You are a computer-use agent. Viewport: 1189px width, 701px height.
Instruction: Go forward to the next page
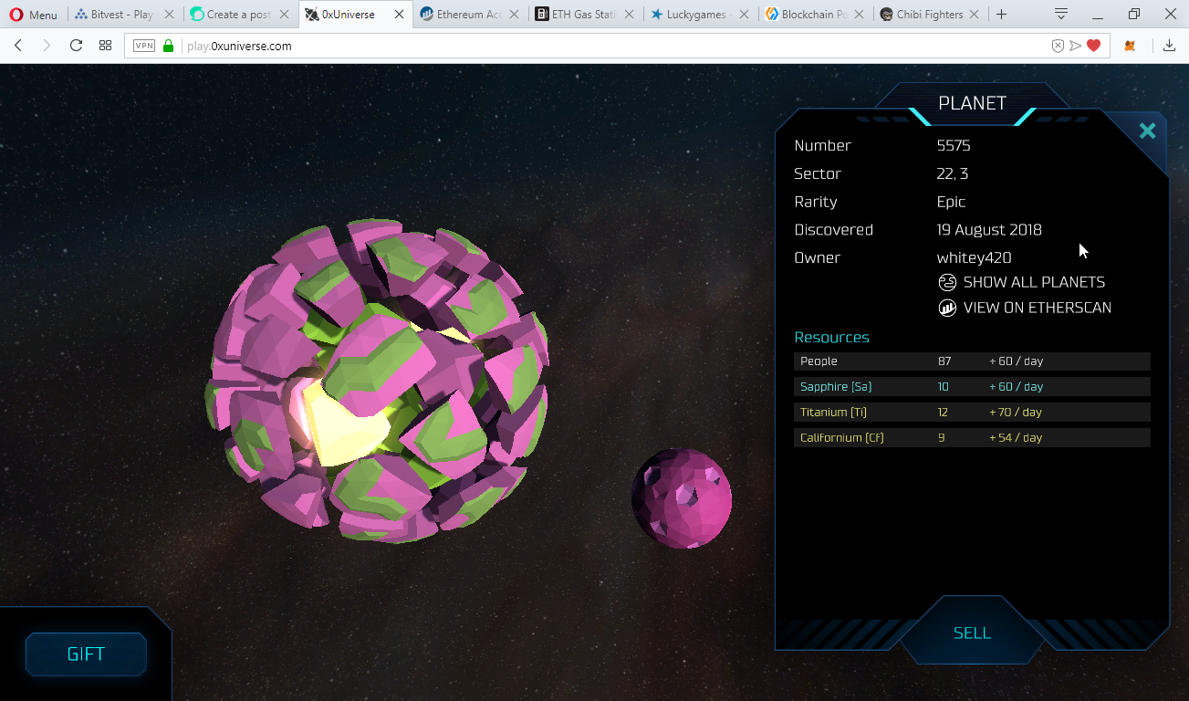click(x=47, y=46)
